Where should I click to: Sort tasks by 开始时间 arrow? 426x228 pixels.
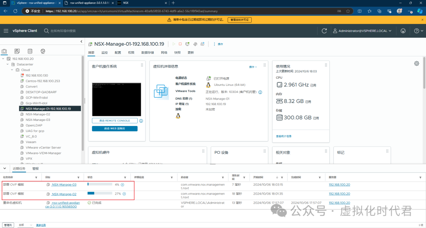point(277,177)
